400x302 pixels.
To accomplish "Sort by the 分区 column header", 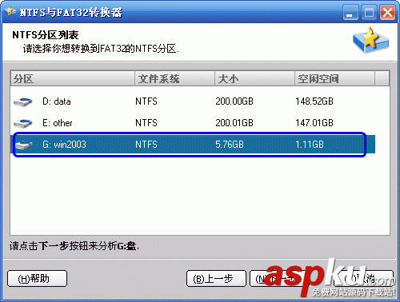I will pos(73,78).
